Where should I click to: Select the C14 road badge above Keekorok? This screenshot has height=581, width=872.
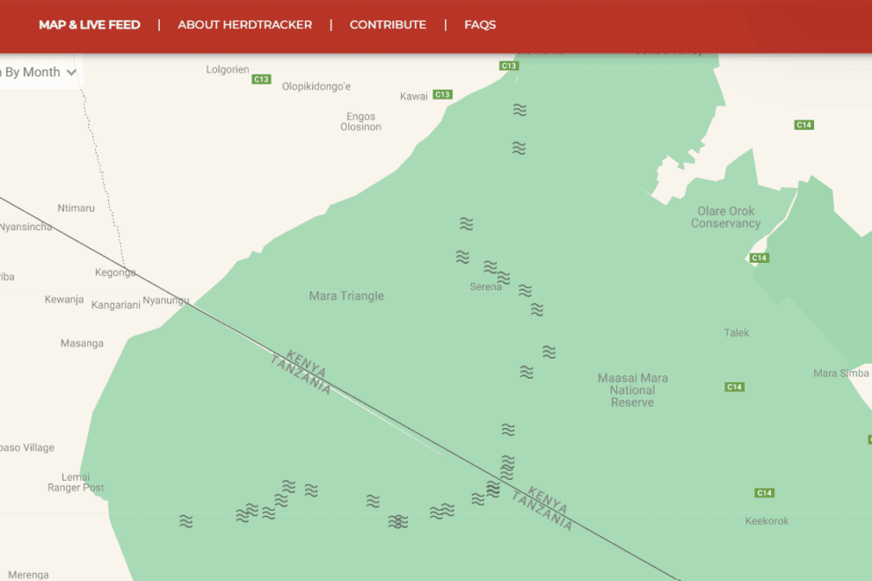764,493
